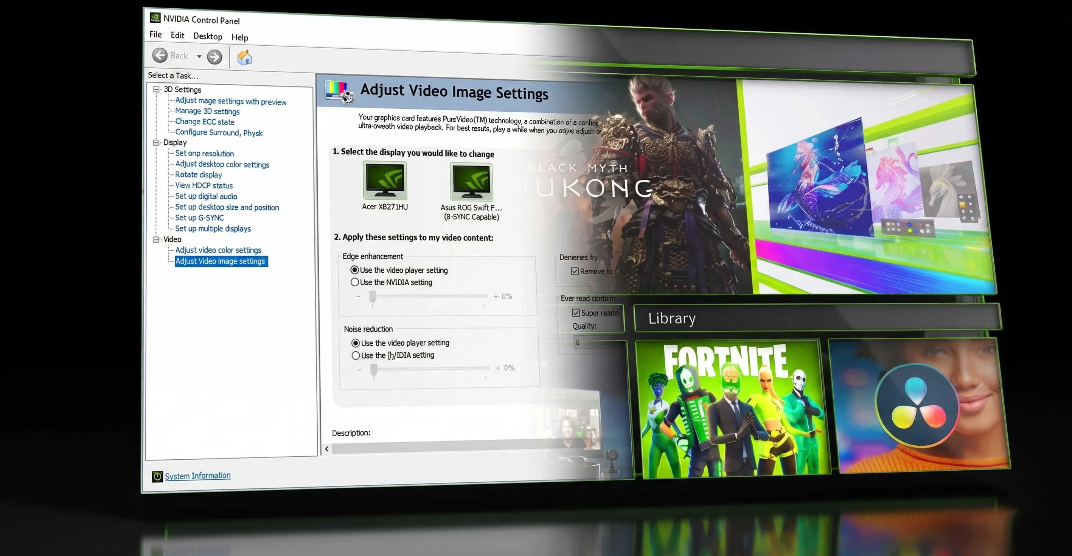Image resolution: width=1072 pixels, height=556 pixels.
Task: Open Adjust video color settings
Action: (x=218, y=250)
